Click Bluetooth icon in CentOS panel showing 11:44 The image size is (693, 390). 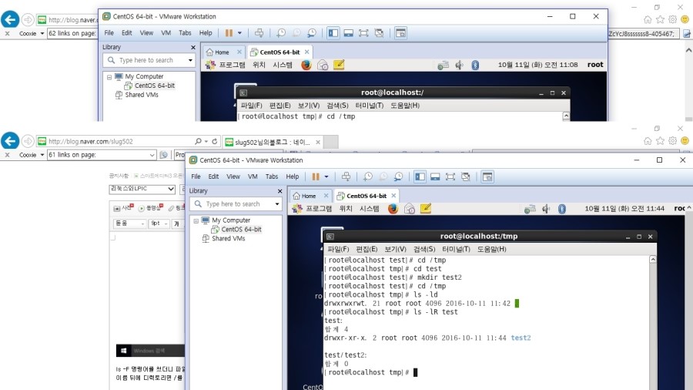[562, 209]
